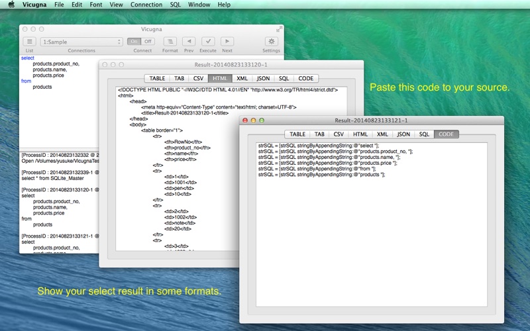The height and width of the screenshot is (331, 530).
Task: Click the 'select' keyword in SQL editor
Action: [x=27, y=58]
